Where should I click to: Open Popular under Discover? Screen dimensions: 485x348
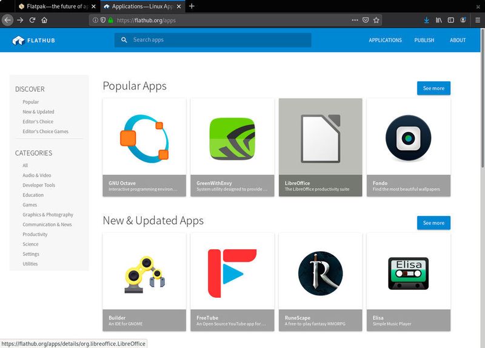[x=31, y=102]
